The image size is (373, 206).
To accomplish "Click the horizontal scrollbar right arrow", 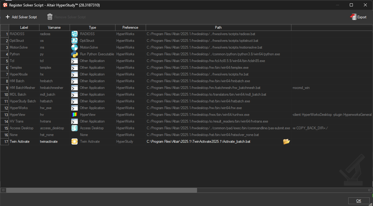I will point(369,190).
